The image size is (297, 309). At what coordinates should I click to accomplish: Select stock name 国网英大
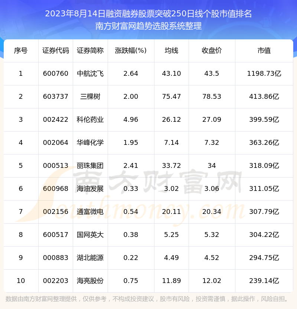90,235
